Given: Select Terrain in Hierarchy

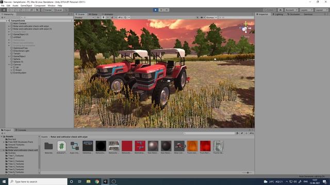Looking at the screenshot, I should pos(16,53).
